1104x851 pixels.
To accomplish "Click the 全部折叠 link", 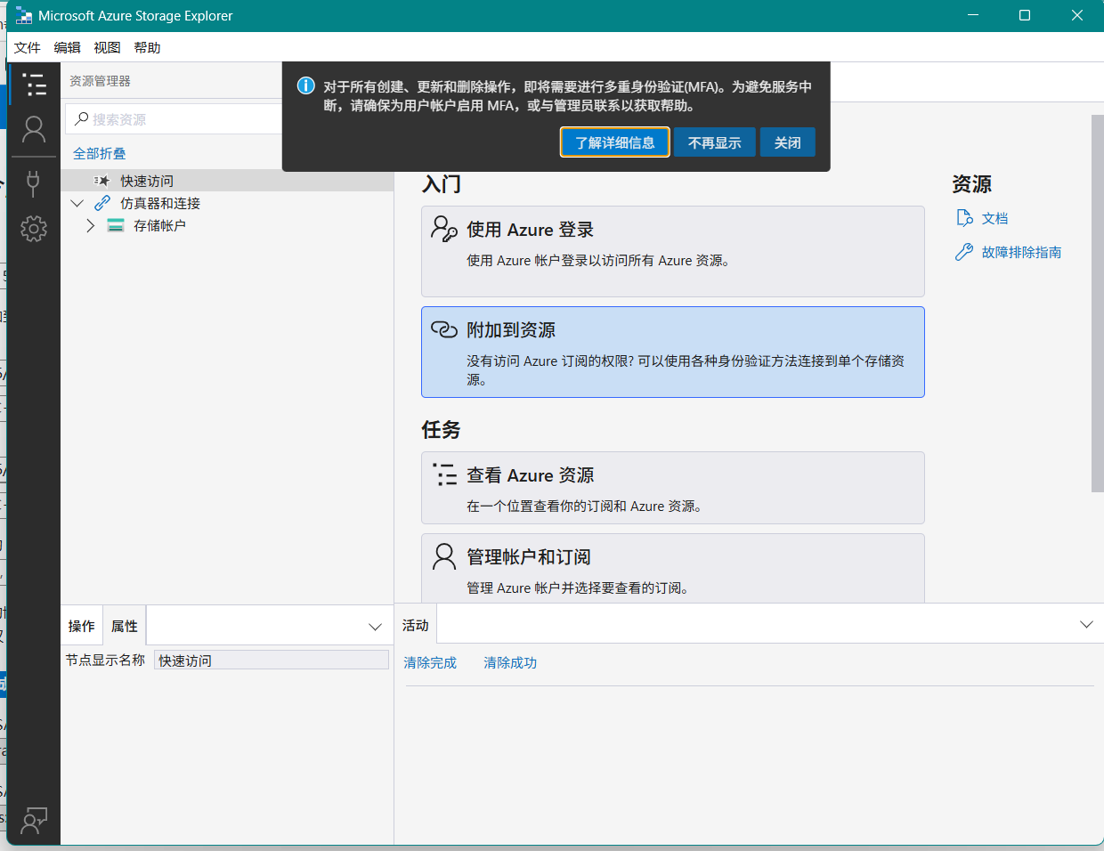I will click(100, 154).
